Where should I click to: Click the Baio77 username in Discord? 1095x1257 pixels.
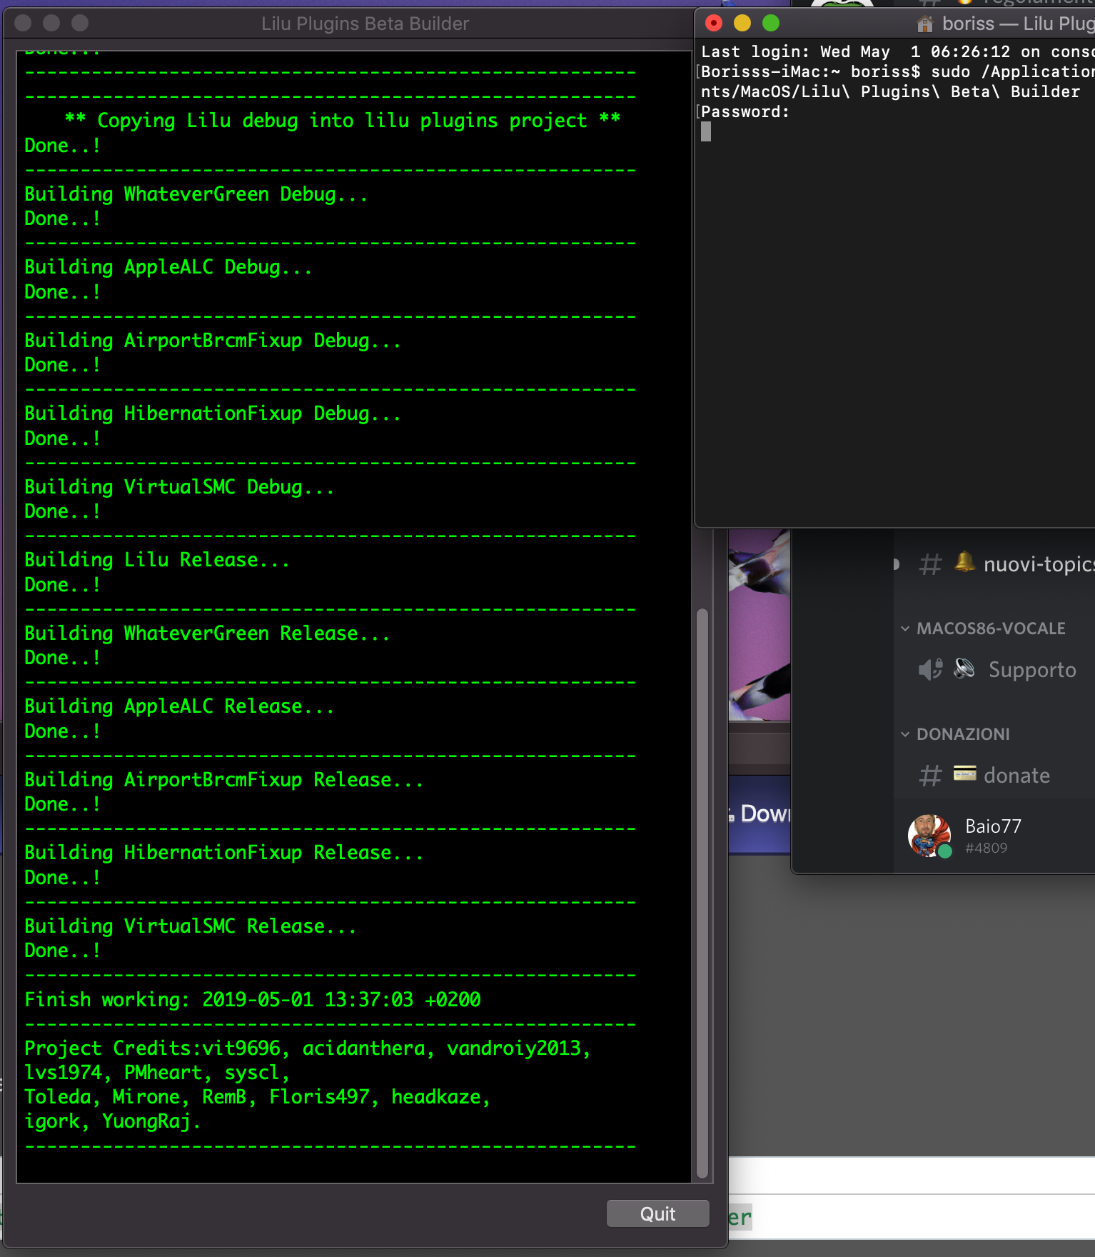[x=993, y=826]
